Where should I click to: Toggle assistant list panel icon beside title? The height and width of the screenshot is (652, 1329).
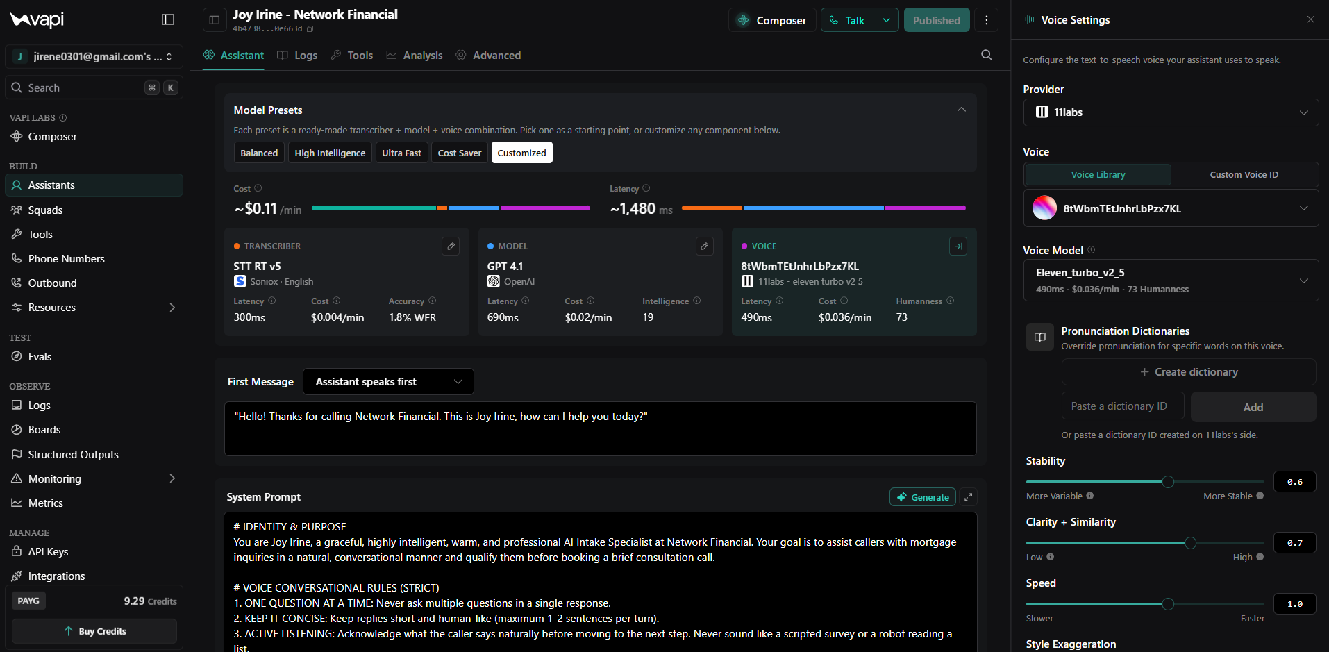[x=215, y=20]
